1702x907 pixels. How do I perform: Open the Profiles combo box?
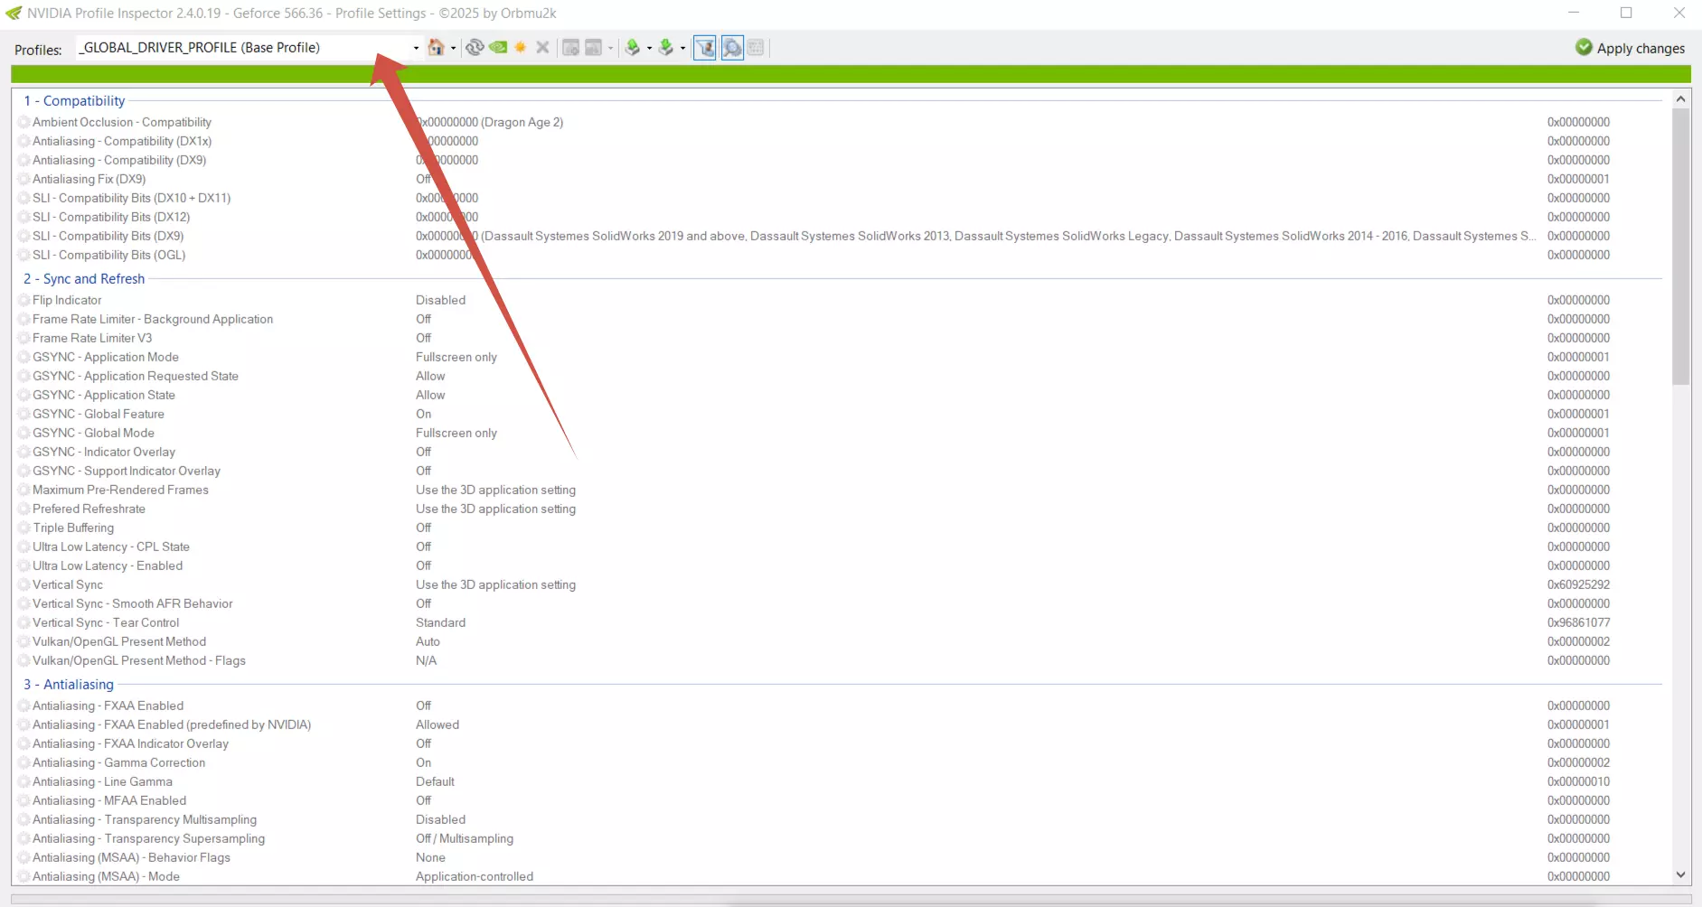point(249,48)
